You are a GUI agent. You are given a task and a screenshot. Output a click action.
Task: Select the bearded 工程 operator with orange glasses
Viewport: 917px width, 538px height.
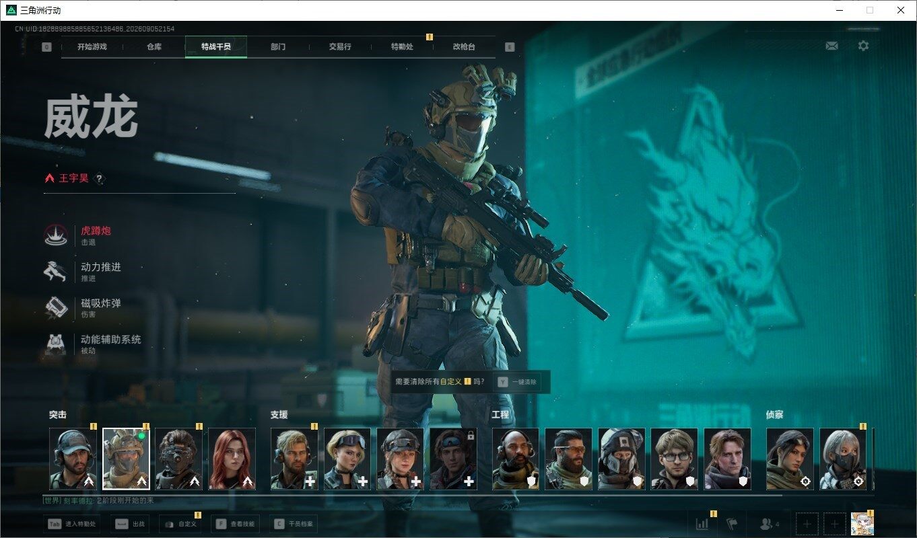coord(569,459)
